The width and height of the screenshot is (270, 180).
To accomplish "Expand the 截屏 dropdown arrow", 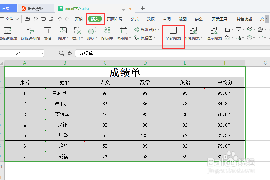I will [82, 38].
